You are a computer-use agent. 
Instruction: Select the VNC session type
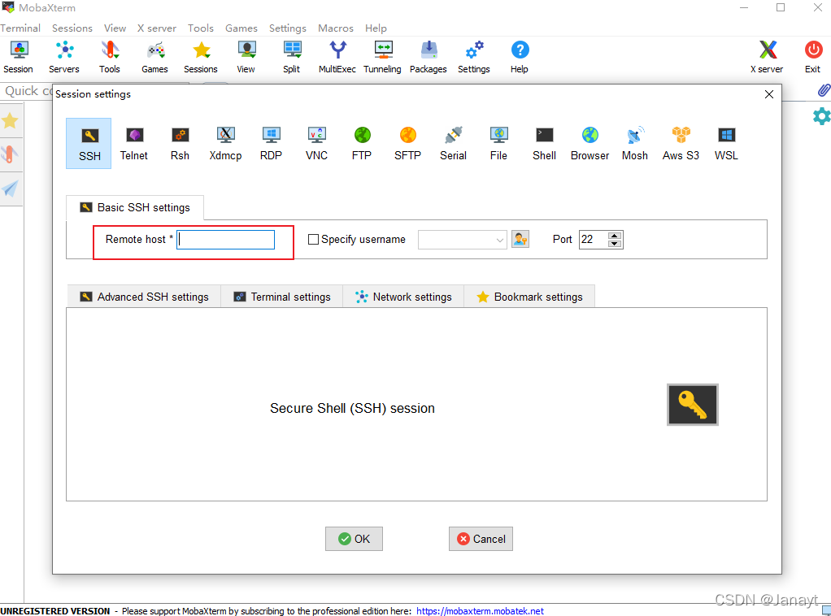click(317, 144)
